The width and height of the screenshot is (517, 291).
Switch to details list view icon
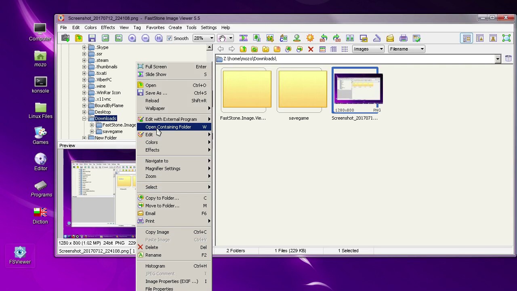[334, 49]
